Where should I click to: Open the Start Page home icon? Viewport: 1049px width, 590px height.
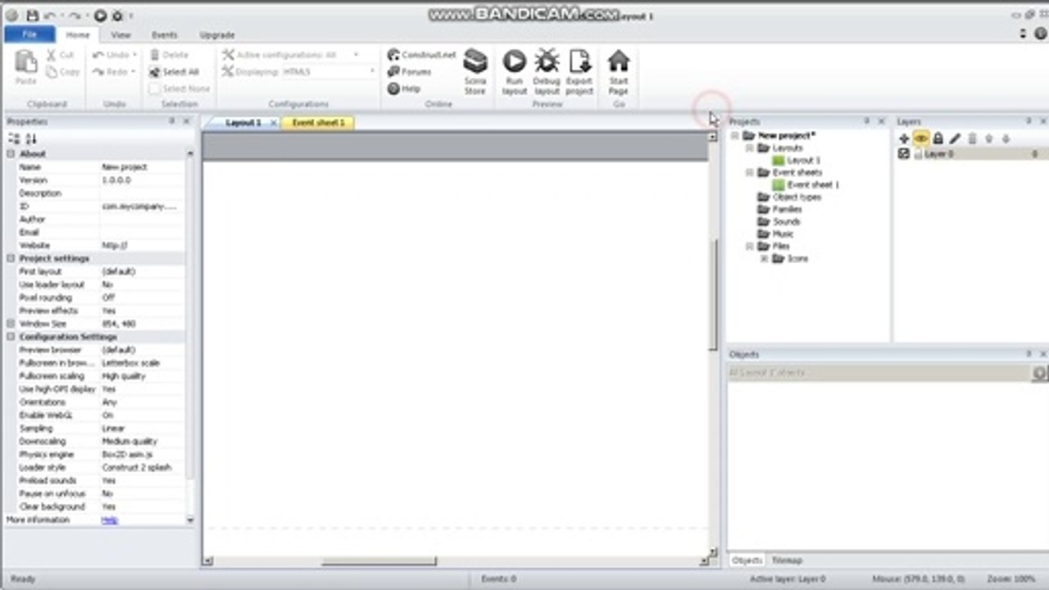619,61
